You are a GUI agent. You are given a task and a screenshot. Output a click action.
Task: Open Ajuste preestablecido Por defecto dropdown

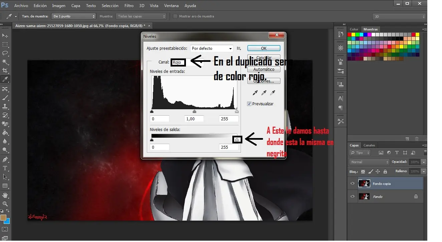[212, 48]
